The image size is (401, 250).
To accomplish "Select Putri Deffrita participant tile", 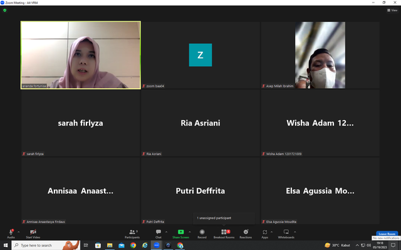I will pyautogui.click(x=200, y=191).
